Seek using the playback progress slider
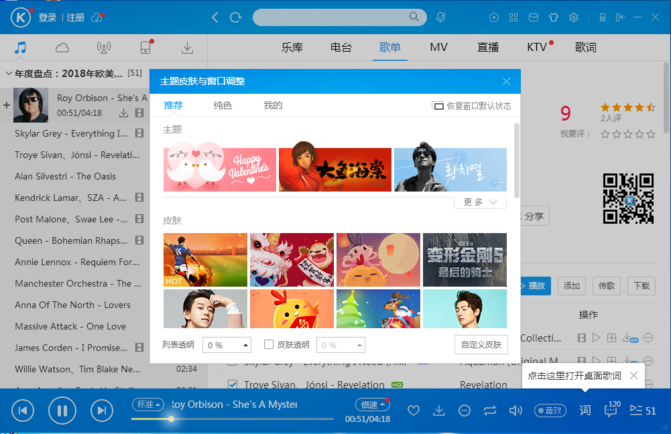The image size is (671, 434). 233,419
